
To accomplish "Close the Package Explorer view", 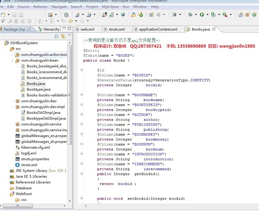I will (29, 29).
